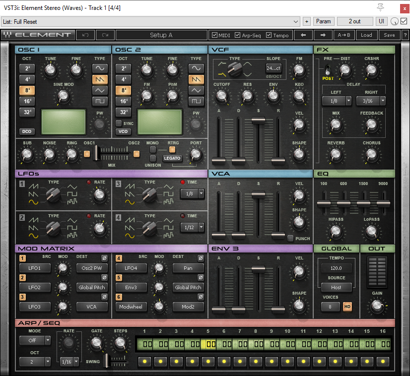The width and height of the screenshot is (410, 376).
Task: Select square wave type for OSC 2
Action: pos(196,101)
